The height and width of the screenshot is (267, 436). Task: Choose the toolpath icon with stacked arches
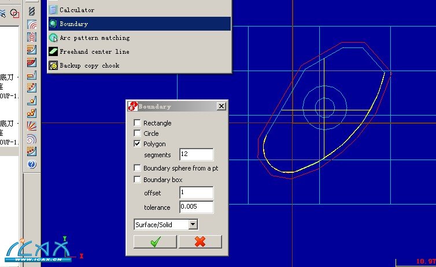[x=32, y=37]
